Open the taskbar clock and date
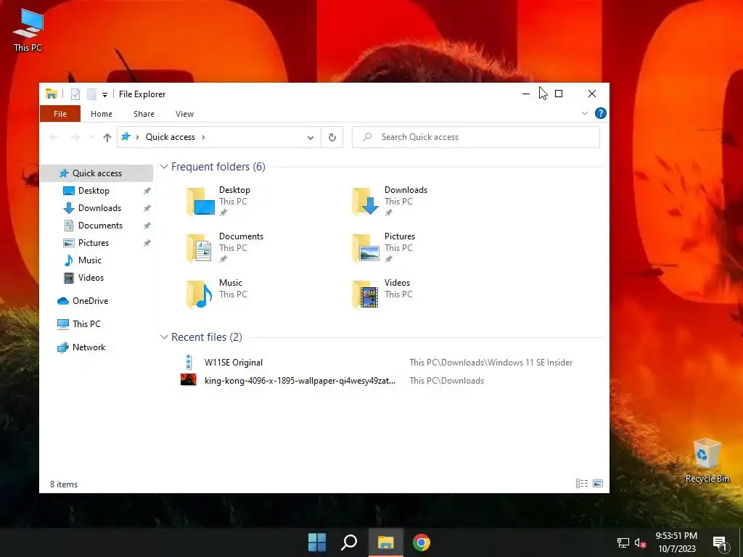Viewport: 743px width, 557px height. (676, 542)
